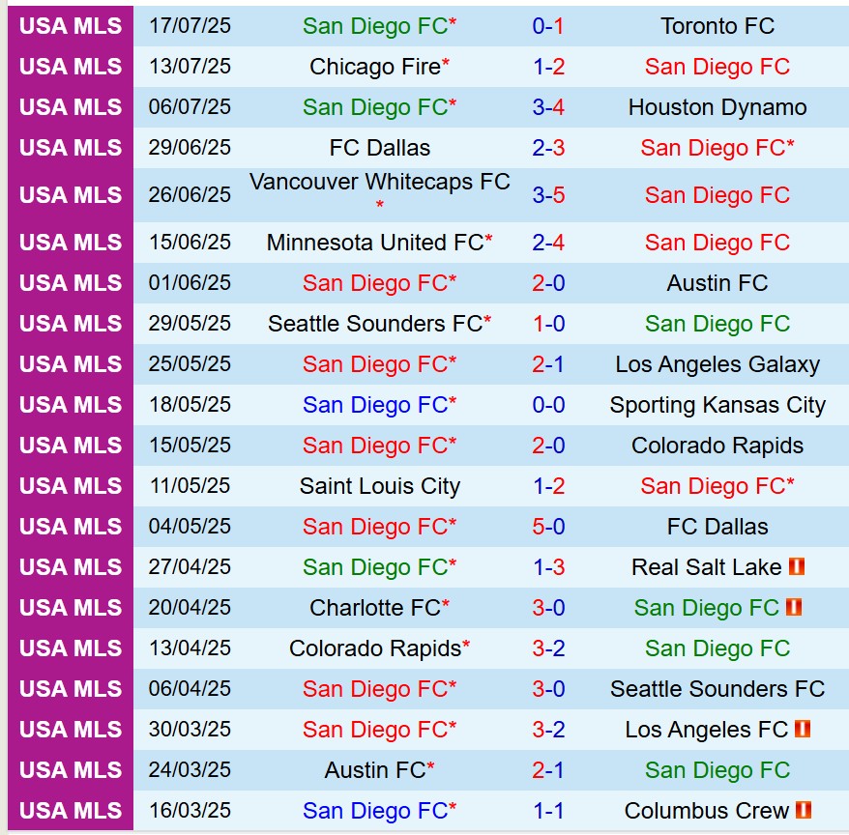Click the Minnesota United FC team name
This screenshot has width=849, height=835.
pos(374,243)
